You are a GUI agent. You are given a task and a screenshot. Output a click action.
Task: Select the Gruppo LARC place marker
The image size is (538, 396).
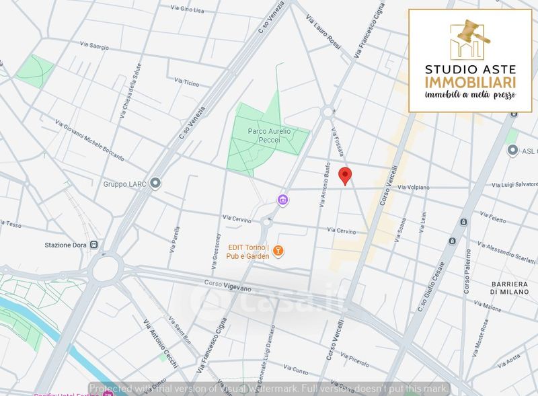156,183
